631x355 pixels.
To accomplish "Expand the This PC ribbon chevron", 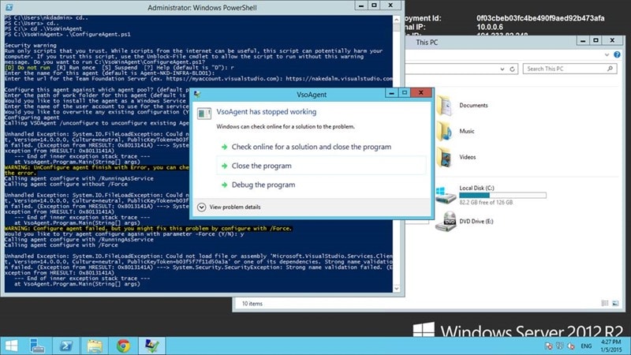I will click(607, 54).
